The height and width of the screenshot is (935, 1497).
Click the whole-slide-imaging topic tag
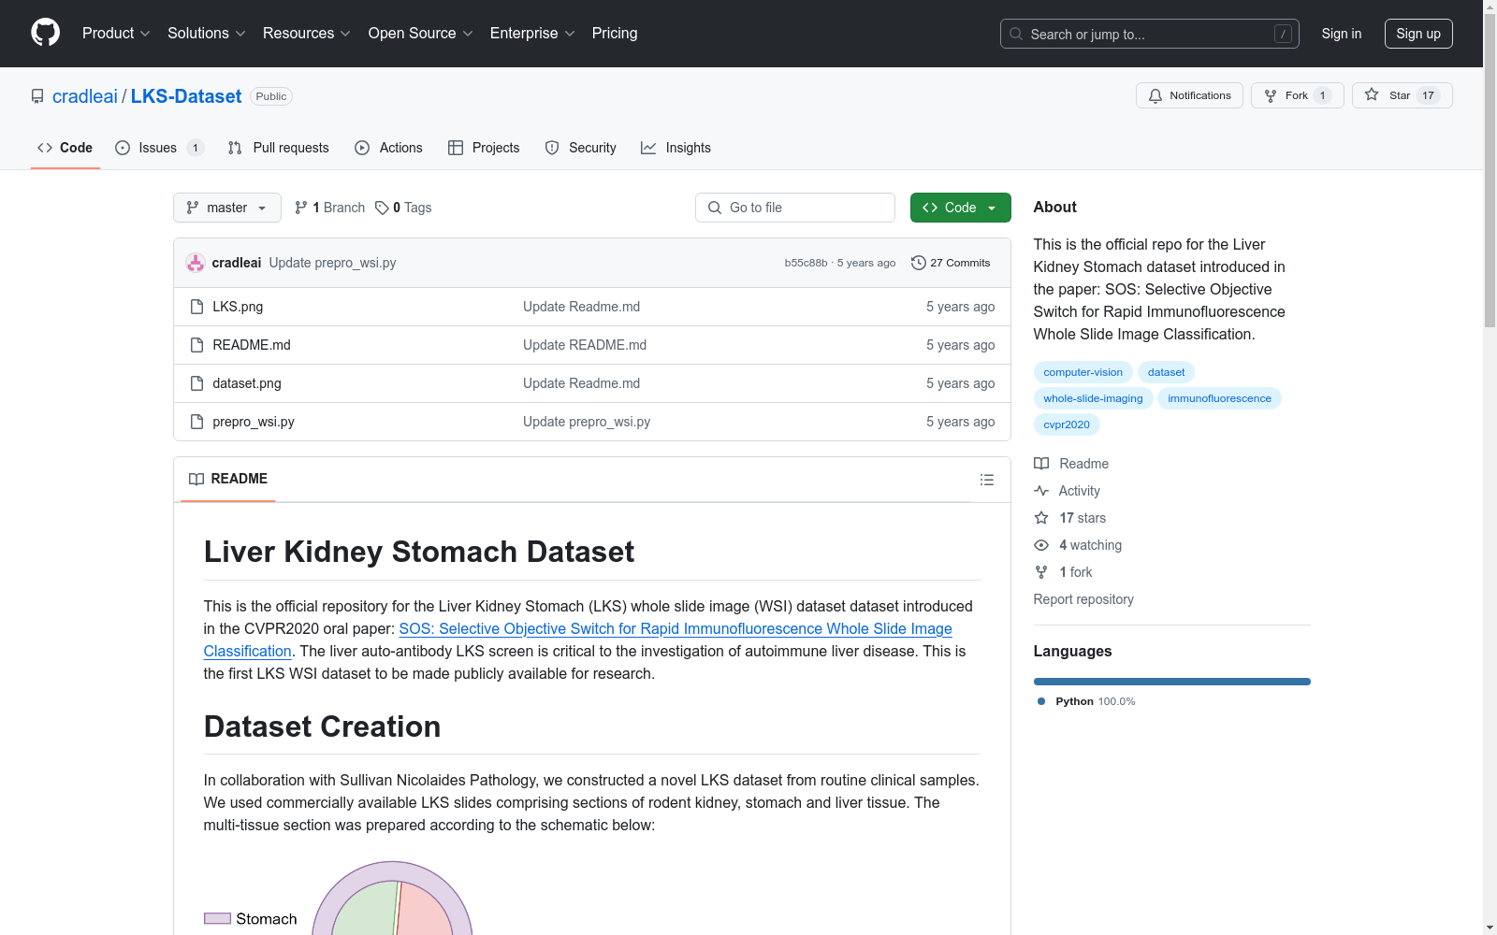click(1093, 398)
